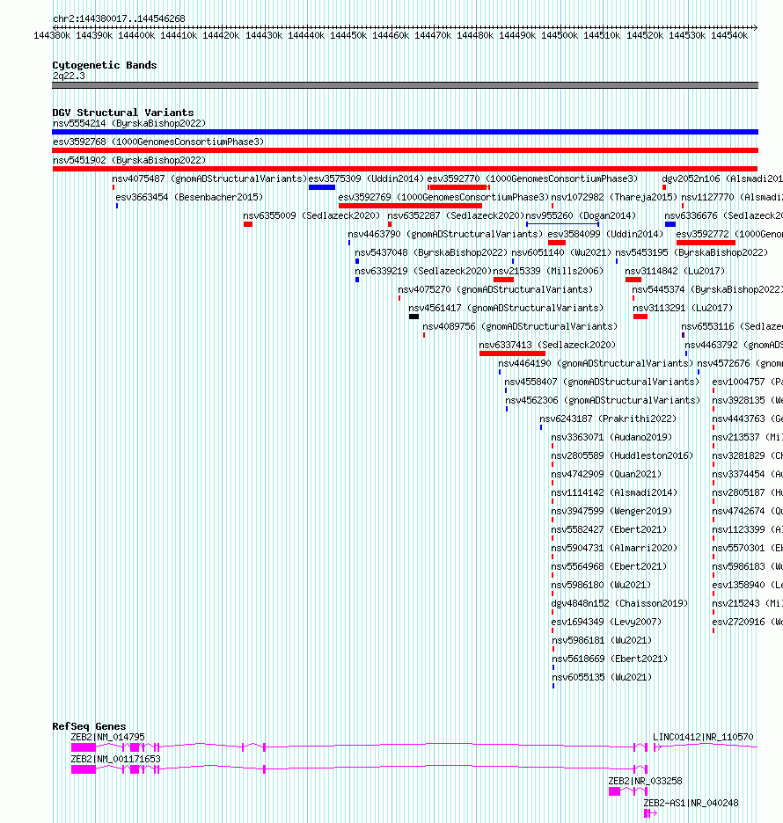
Task: Open nsv4464190 gnomAD variant
Action: pos(596,362)
